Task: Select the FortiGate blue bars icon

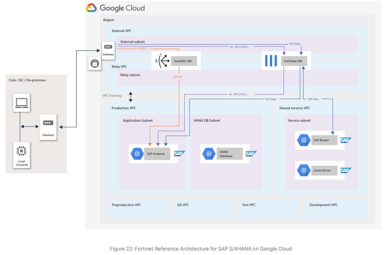Action: (x=271, y=61)
